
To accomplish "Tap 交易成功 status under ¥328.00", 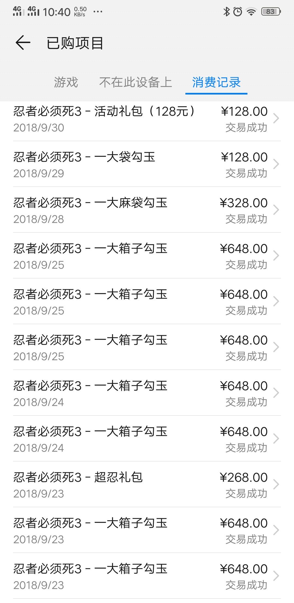I will coord(246,219).
